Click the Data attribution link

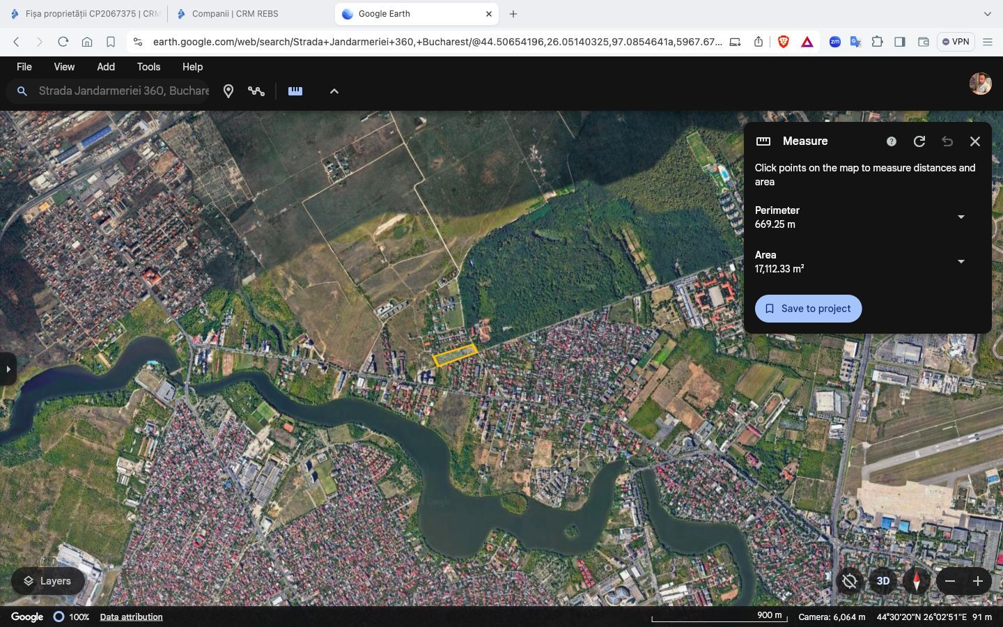pos(131,617)
